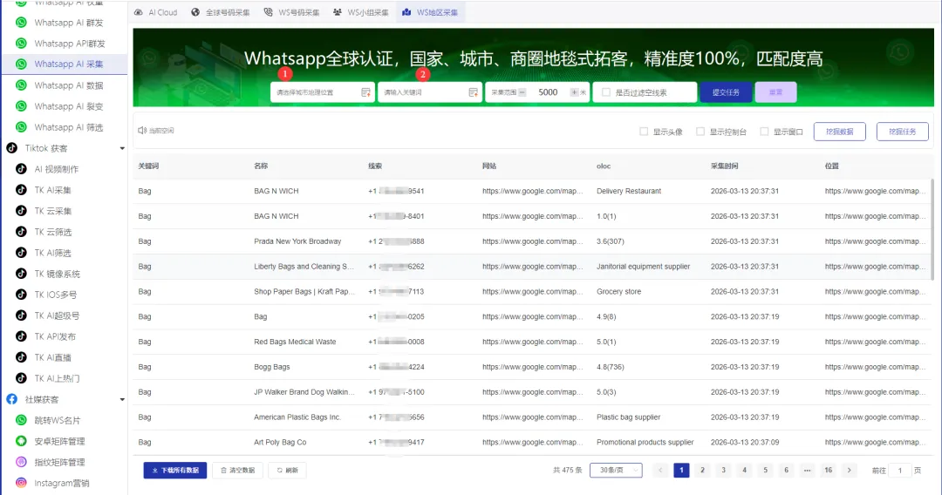Click 'Janitorial equipment supplier' cell
This screenshot has width=942, height=495.
point(643,267)
